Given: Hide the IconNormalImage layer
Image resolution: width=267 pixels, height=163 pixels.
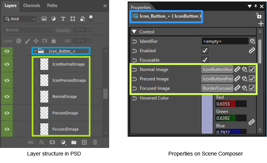Looking at the screenshot, I should [7, 64].
